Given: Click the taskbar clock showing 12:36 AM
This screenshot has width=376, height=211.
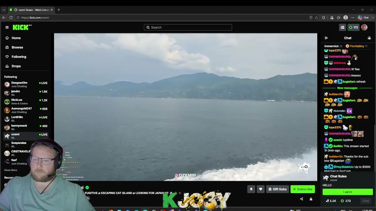Looking at the screenshot, I should 367,210.
